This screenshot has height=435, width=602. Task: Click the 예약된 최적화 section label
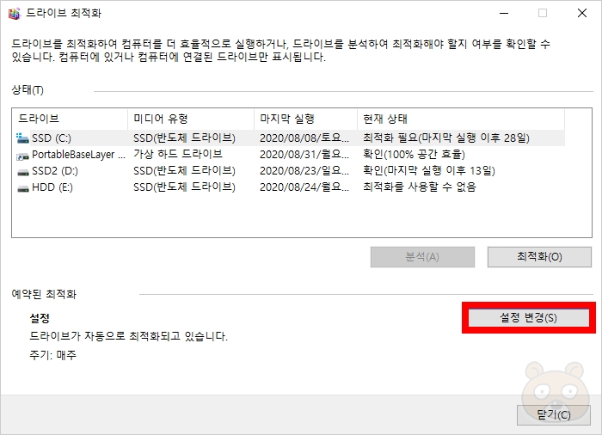point(44,295)
